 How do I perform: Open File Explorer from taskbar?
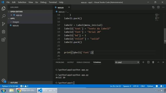pos(11,90)
